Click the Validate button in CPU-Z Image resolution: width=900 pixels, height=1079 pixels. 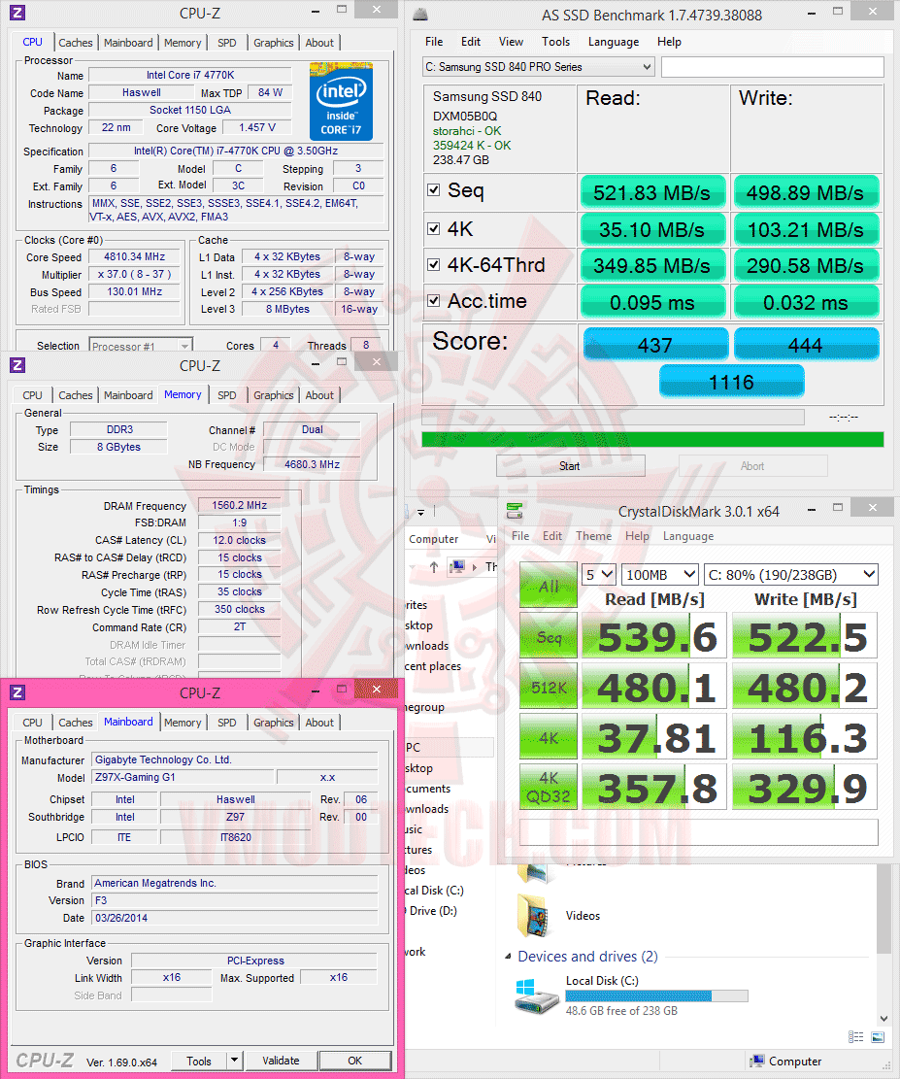281,1061
